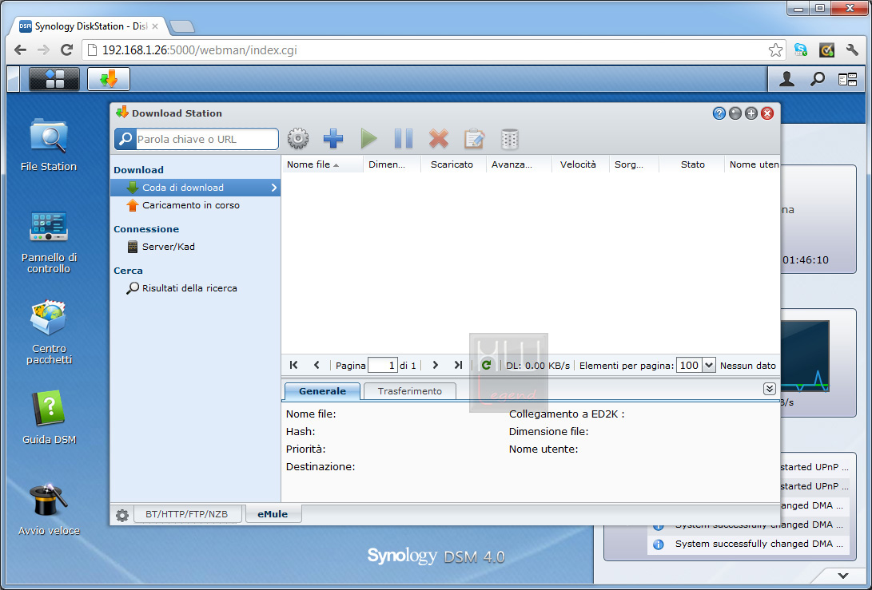
Task: Select Caricamento in corso in sidebar
Action: [x=195, y=205]
